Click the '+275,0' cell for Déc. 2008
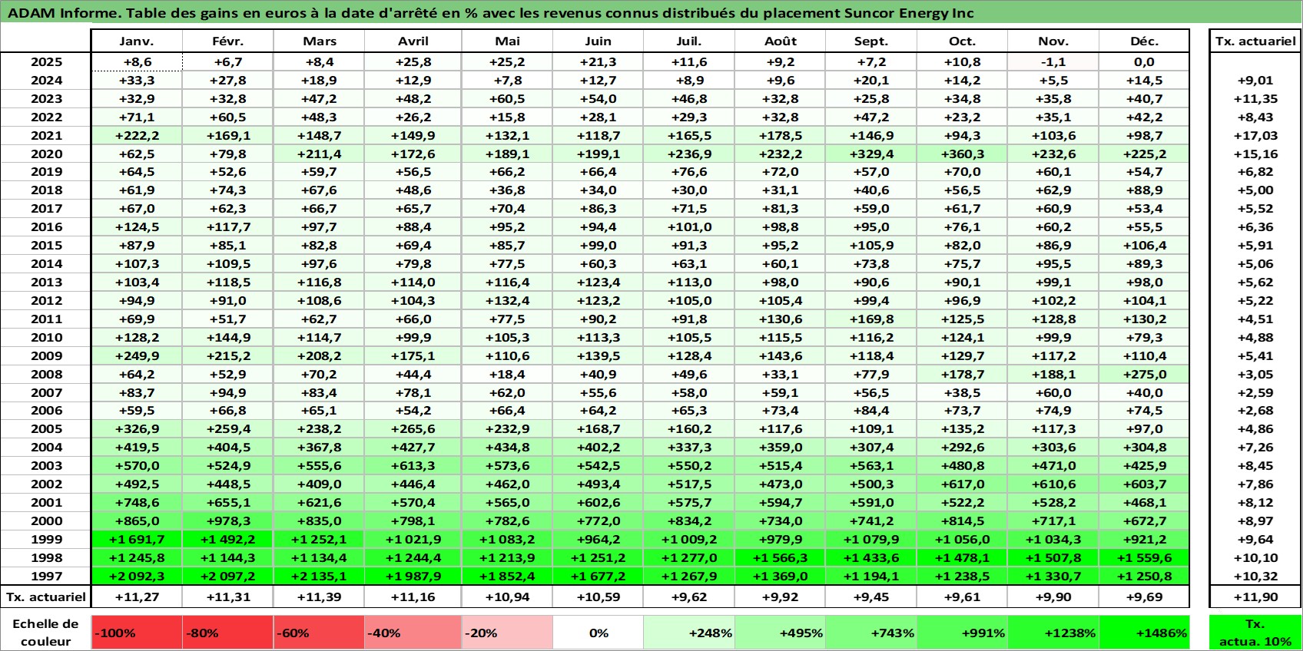This screenshot has height=651, width=1303. click(x=1145, y=374)
